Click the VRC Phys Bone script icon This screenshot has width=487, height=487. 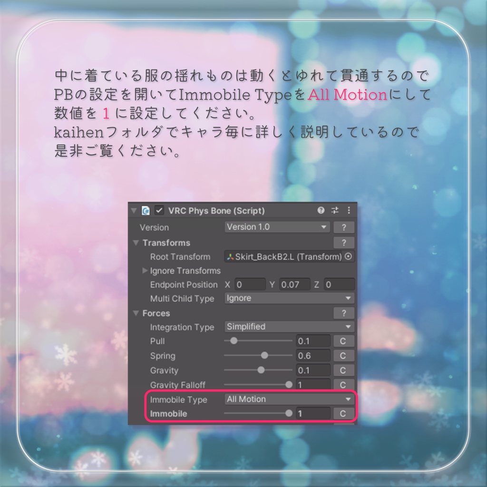[146, 211]
